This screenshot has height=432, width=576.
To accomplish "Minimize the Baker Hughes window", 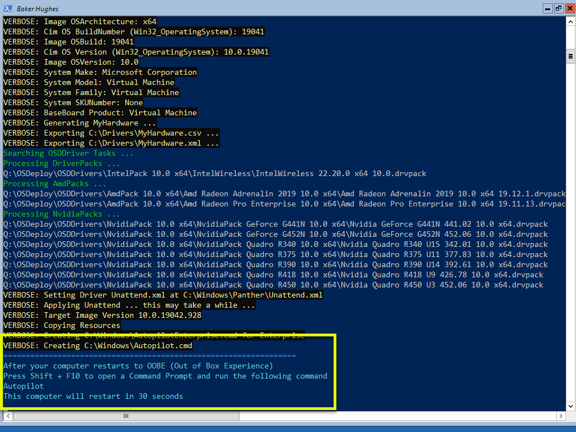I will click(x=547, y=8).
